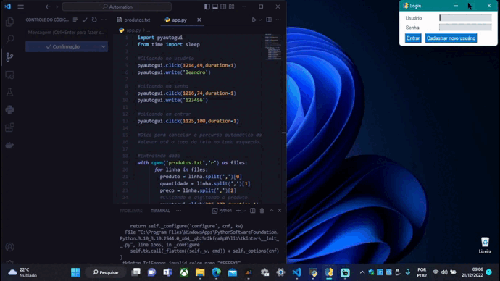This screenshot has width=500, height=281.
Task: Click the Usuário field in Login window
Action: pos(465,18)
